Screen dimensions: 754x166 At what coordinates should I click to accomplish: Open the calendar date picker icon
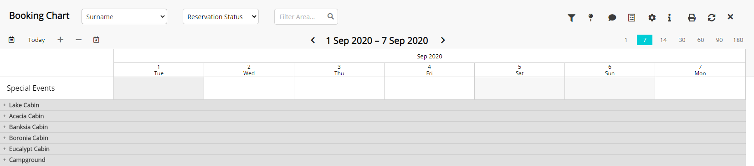point(11,40)
